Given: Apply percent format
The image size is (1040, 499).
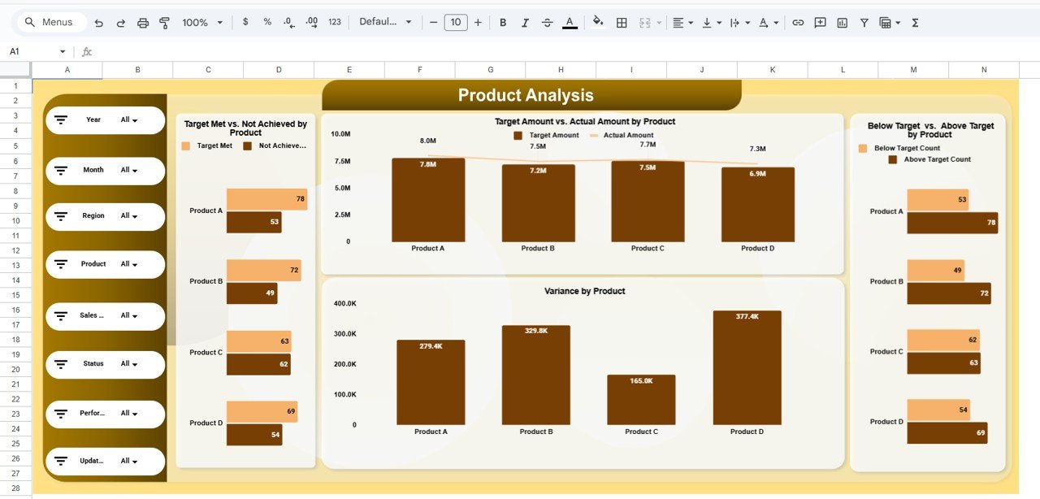Looking at the screenshot, I should pos(266,23).
